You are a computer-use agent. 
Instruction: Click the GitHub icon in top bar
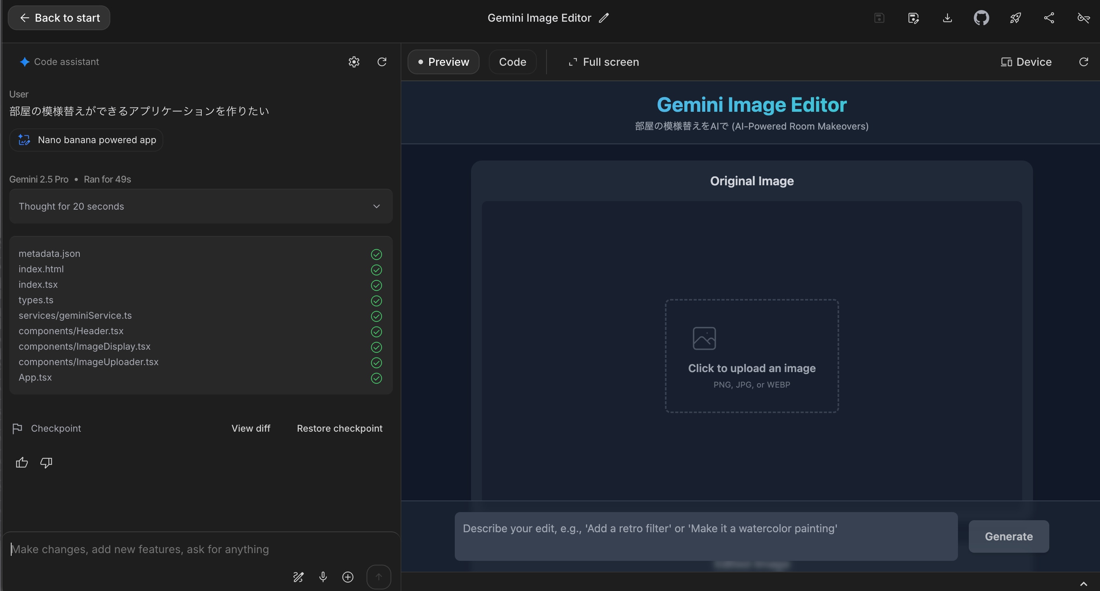[x=981, y=18]
